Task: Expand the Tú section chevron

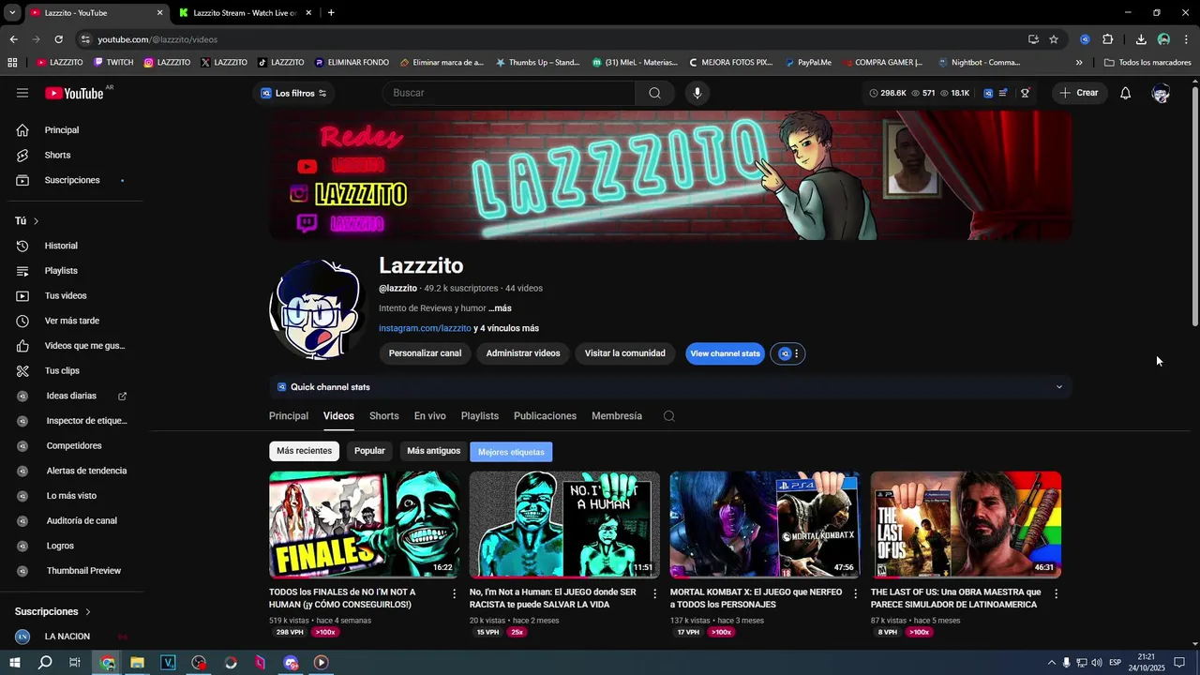Action: tap(36, 221)
